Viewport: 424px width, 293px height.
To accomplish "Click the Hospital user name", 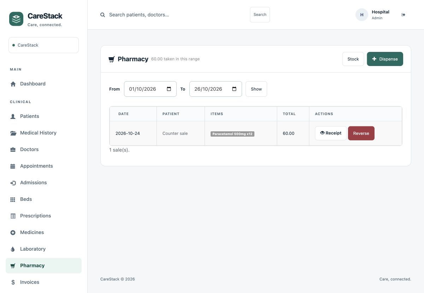I will 380,12.
